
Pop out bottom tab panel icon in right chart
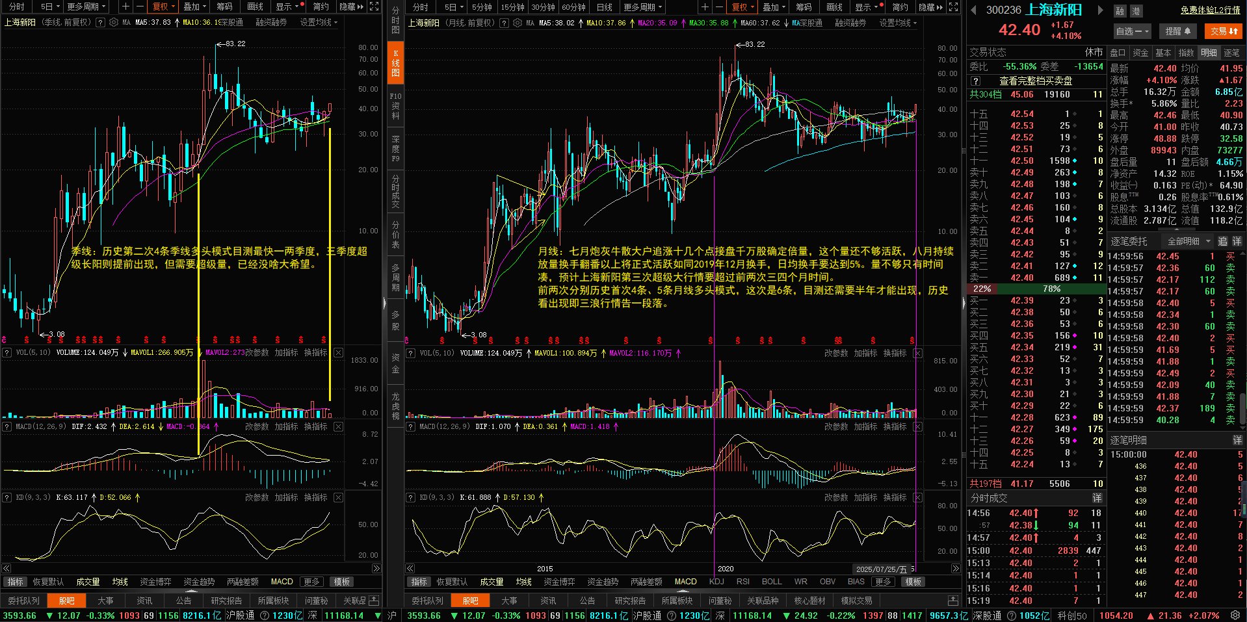coord(953,600)
